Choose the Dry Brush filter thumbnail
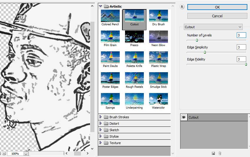Image resolution: width=250 pixels, height=157 pixels. [158, 16]
